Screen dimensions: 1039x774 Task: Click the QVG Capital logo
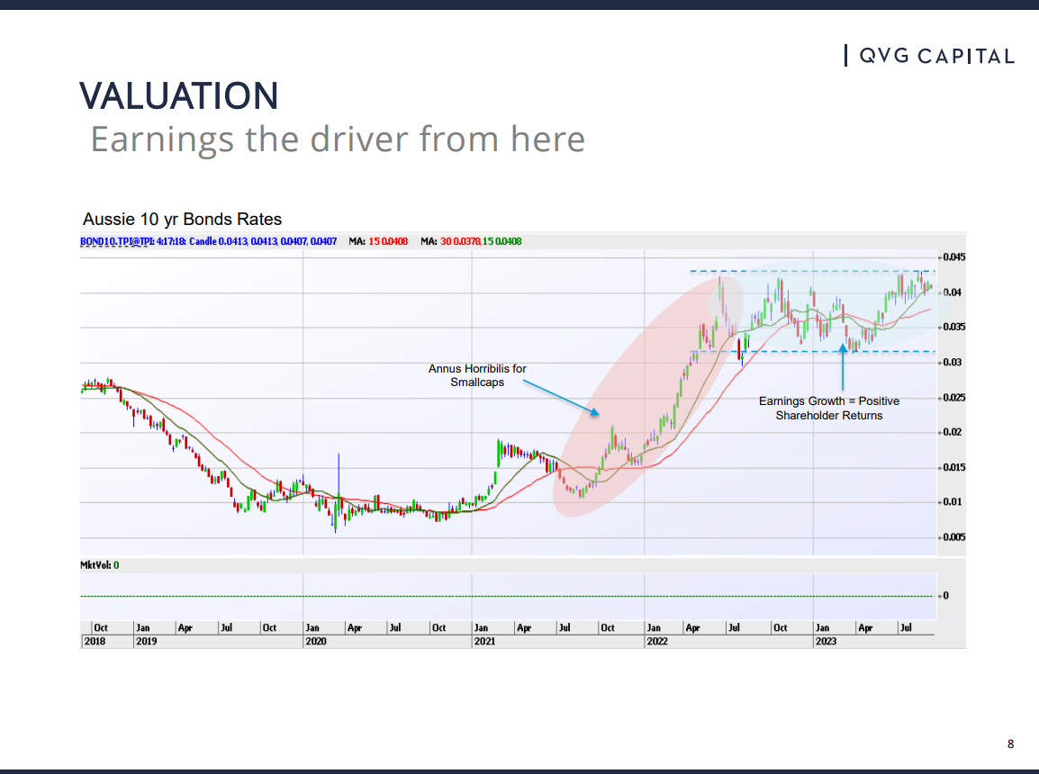tap(930, 56)
